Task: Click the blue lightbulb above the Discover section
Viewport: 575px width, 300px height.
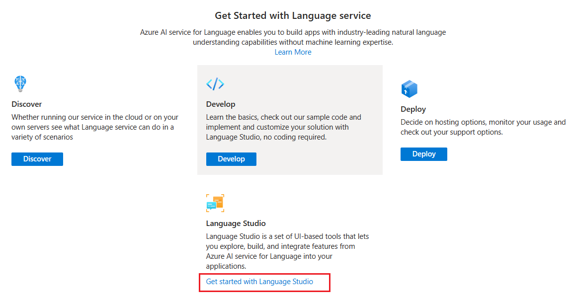Action: tap(20, 83)
